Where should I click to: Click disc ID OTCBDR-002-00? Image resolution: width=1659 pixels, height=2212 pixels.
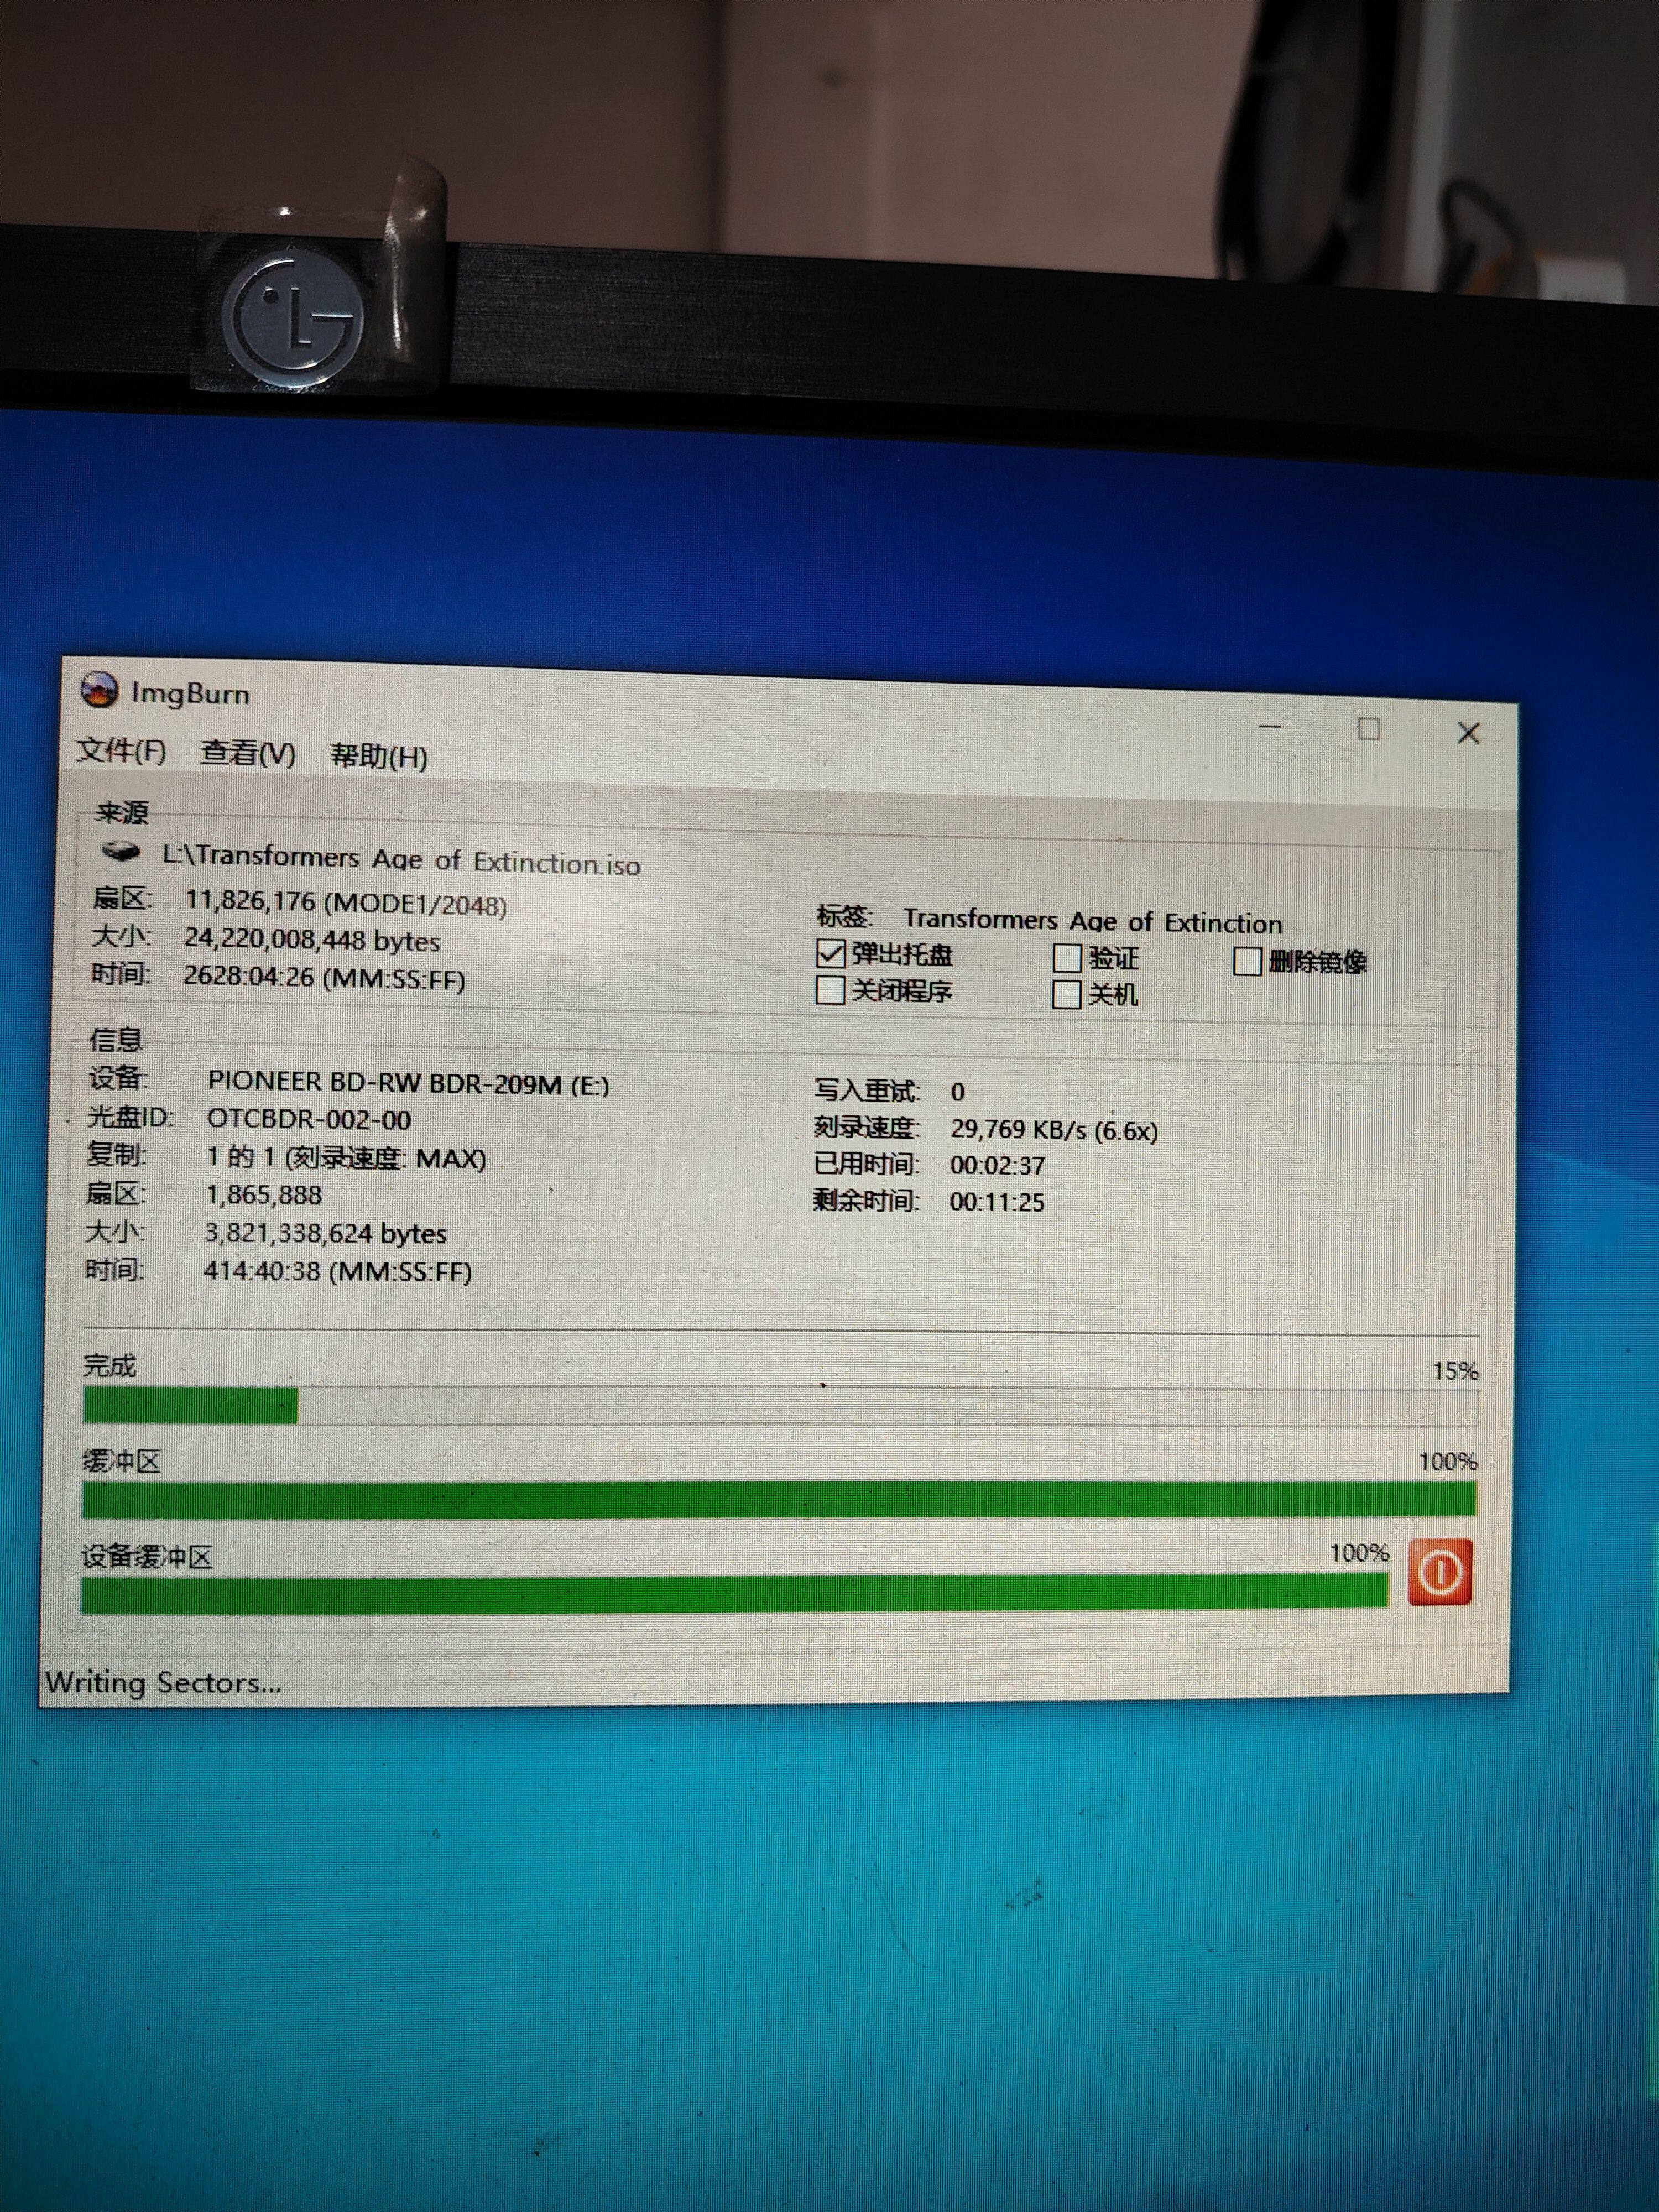coord(309,1119)
